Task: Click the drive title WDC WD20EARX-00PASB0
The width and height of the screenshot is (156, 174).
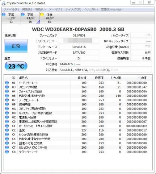Action: [64, 29]
